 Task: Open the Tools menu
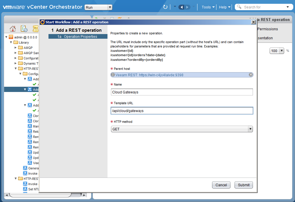208,7
